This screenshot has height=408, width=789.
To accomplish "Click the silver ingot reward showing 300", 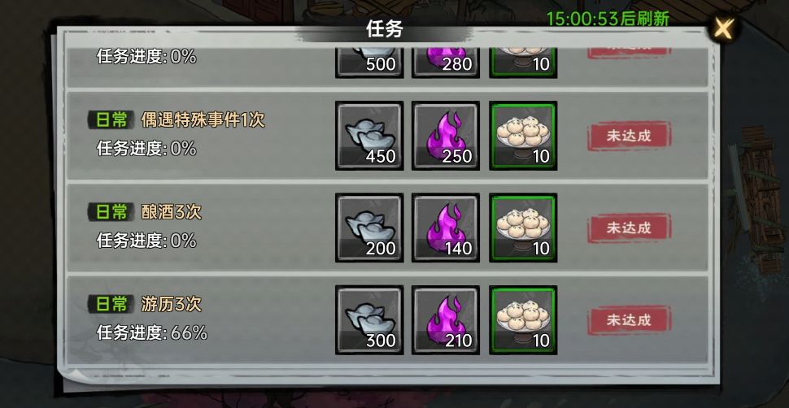I will click(x=369, y=320).
